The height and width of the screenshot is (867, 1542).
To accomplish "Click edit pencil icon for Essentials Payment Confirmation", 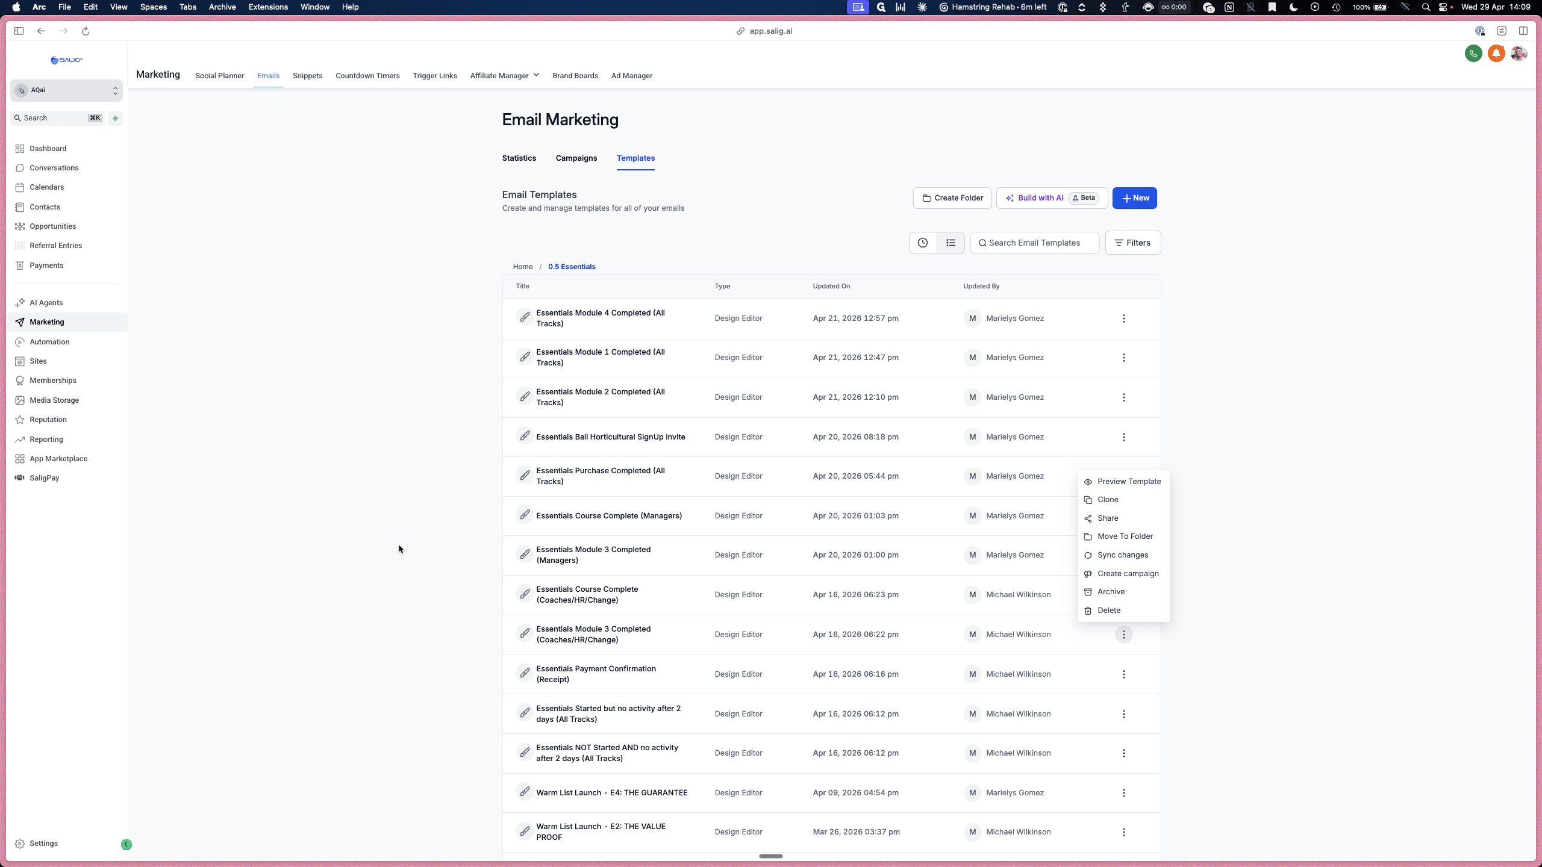I will click(x=525, y=673).
